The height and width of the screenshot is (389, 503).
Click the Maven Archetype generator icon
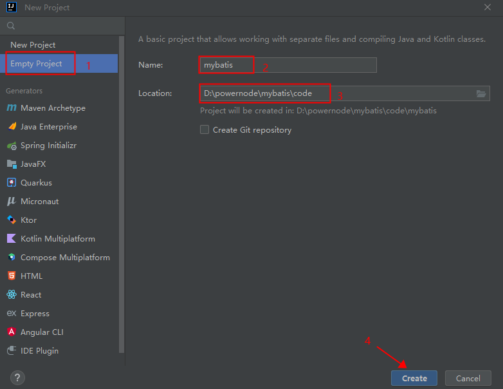[12, 108]
